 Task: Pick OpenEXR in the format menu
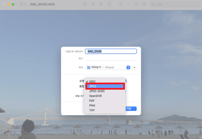105,96
